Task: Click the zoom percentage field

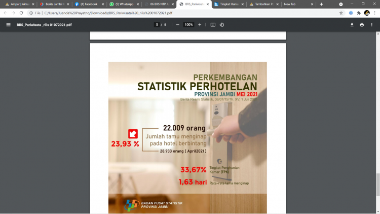Action: (x=188, y=24)
